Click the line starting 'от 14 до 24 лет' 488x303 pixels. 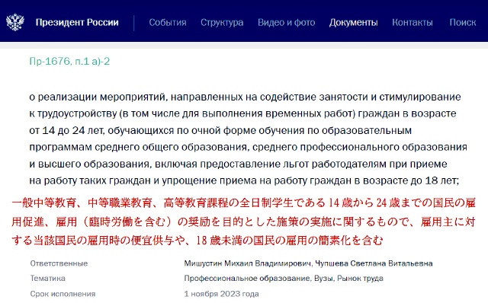tap(220, 130)
